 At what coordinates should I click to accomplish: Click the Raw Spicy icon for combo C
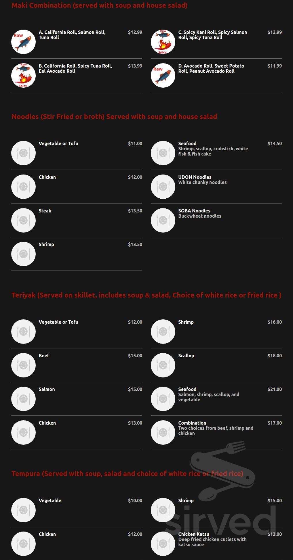pyautogui.click(x=163, y=42)
